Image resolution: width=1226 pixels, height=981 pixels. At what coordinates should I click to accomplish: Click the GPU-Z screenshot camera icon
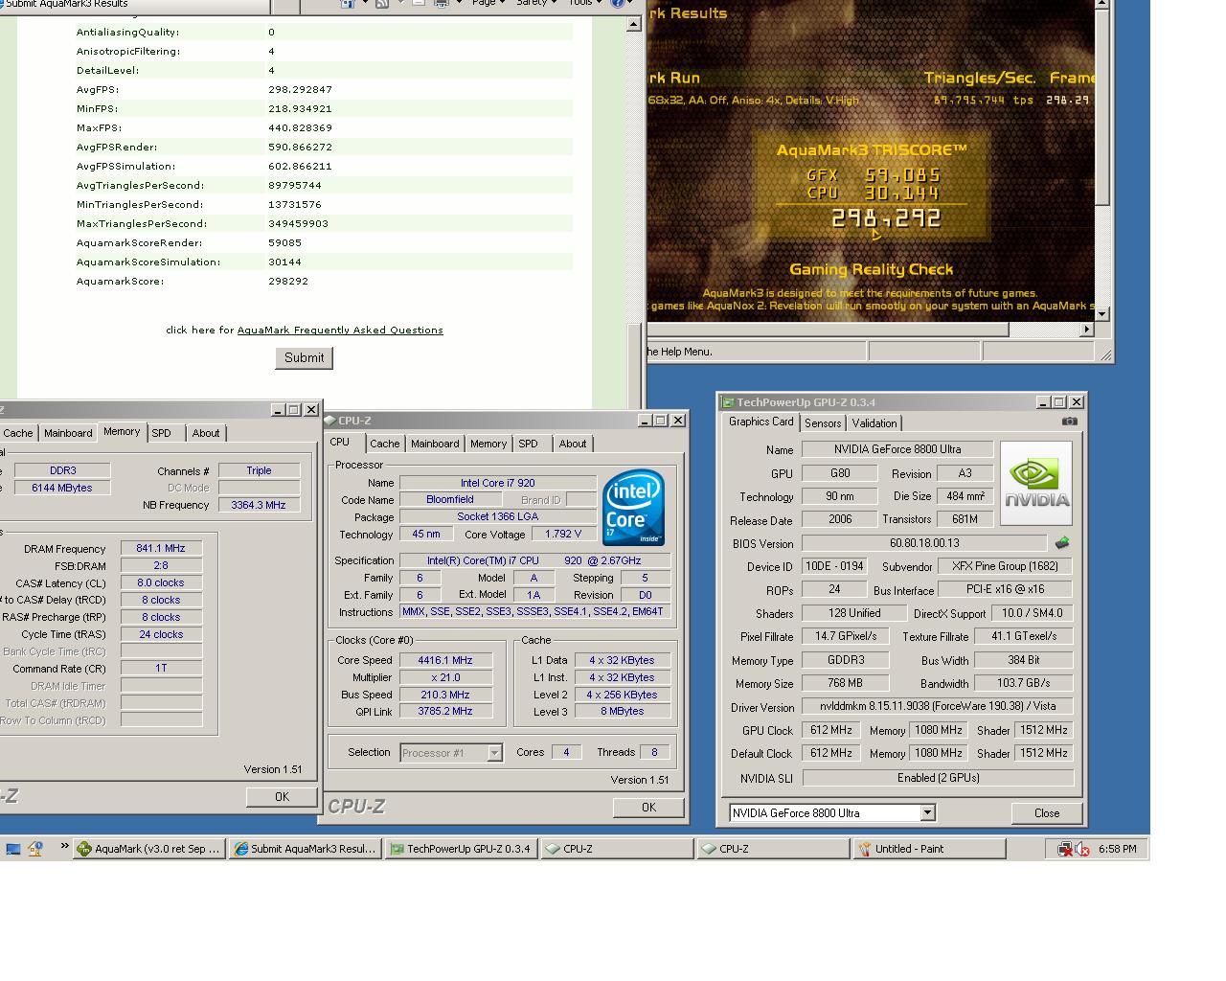click(x=1069, y=422)
